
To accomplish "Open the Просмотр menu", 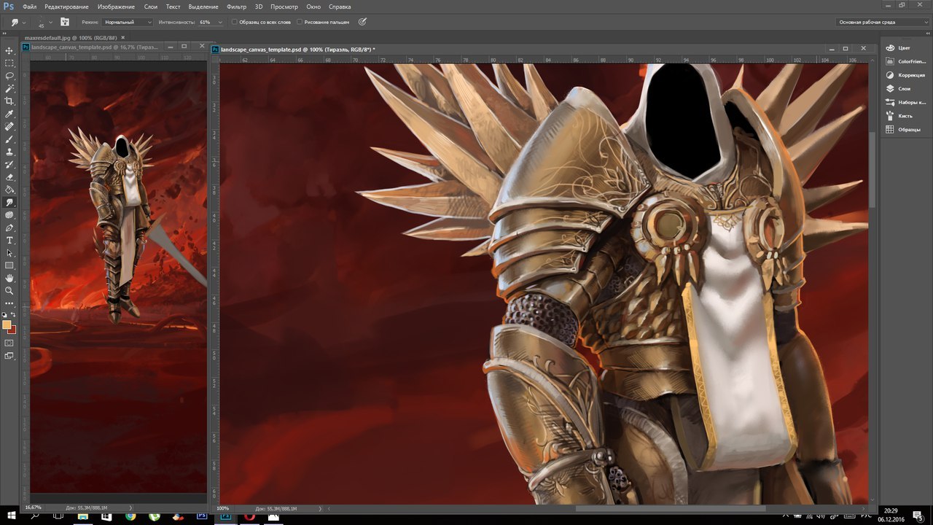I will pos(284,7).
